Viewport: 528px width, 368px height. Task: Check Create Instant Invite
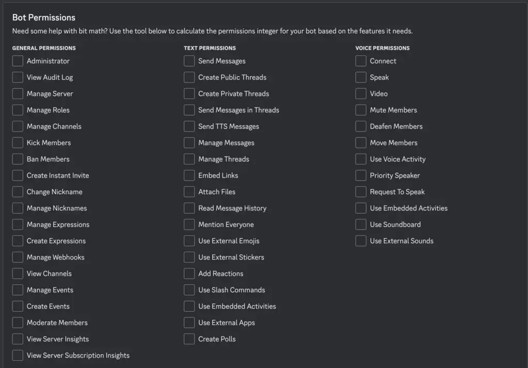pyautogui.click(x=17, y=175)
